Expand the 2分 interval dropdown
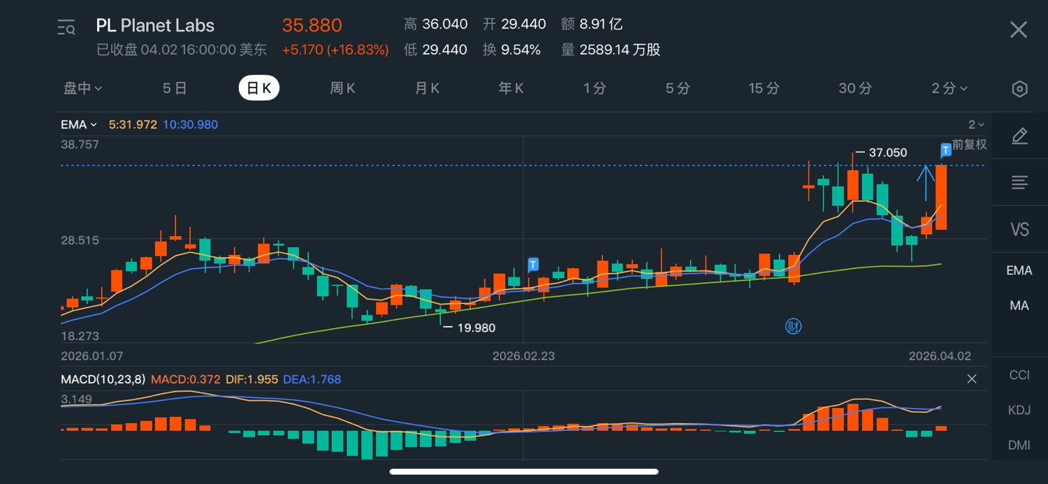The height and width of the screenshot is (484, 1048). coord(949,89)
